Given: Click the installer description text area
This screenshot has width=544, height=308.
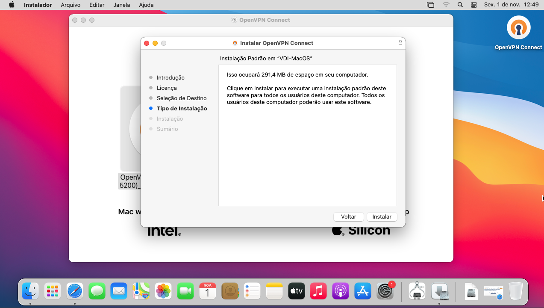Looking at the screenshot, I should (308, 136).
